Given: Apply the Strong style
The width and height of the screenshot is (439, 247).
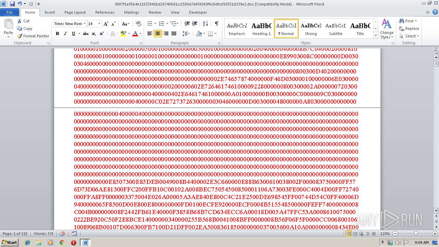Looking at the screenshot, I should (x=311, y=29).
